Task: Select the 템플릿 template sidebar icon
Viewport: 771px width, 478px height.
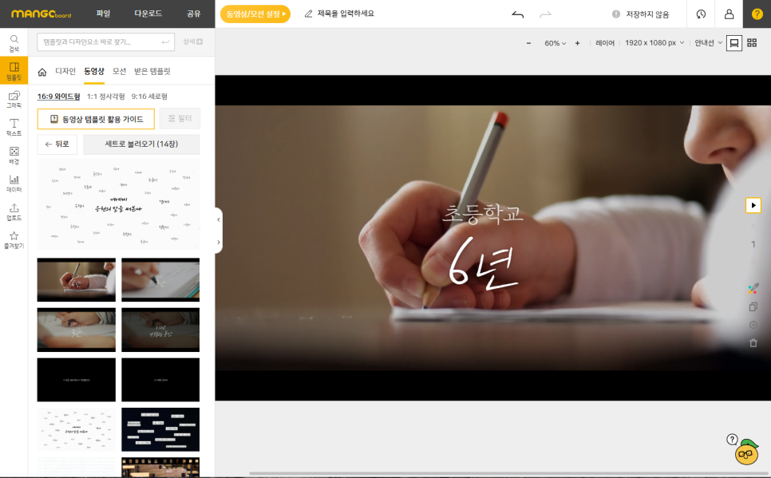Action: coord(14,70)
